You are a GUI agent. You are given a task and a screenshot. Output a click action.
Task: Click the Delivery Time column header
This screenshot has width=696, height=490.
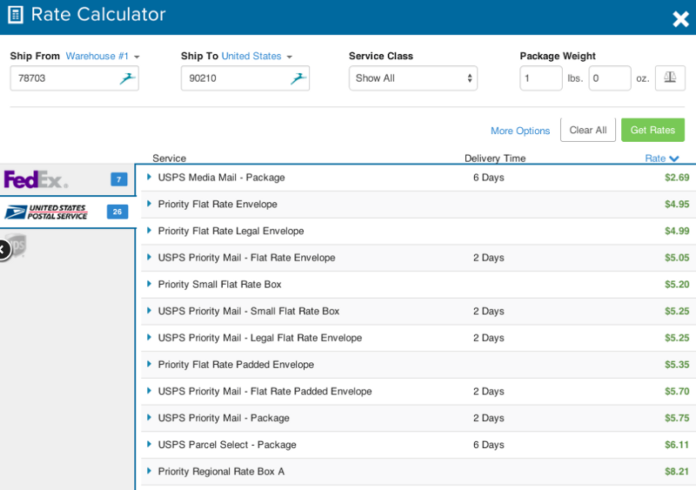pos(495,158)
